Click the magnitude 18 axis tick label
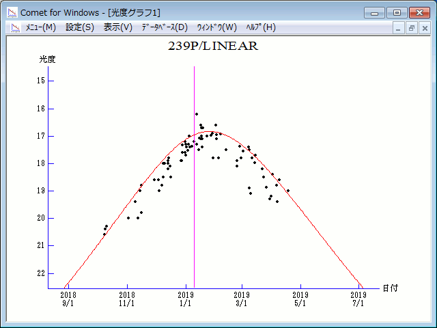Screen dimensions: 437x328 [x=41, y=163]
